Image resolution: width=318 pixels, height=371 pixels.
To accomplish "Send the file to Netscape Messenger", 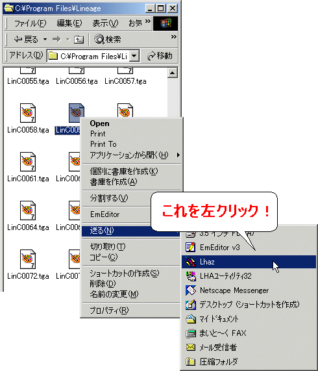I will [249, 290].
